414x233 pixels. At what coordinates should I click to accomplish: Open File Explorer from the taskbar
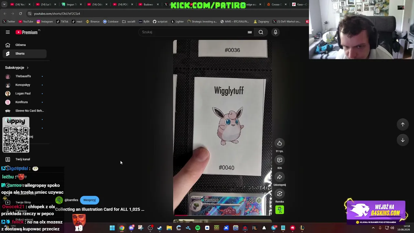pyautogui.click(x=169, y=228)
